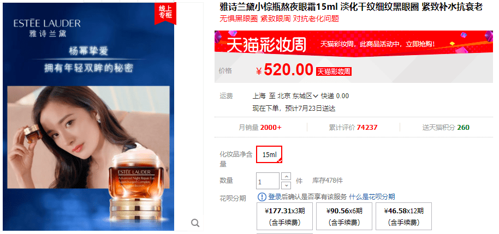Click the magnifier zoom icon on product image
Screen dimensions: 499x234
coord(195,223)
